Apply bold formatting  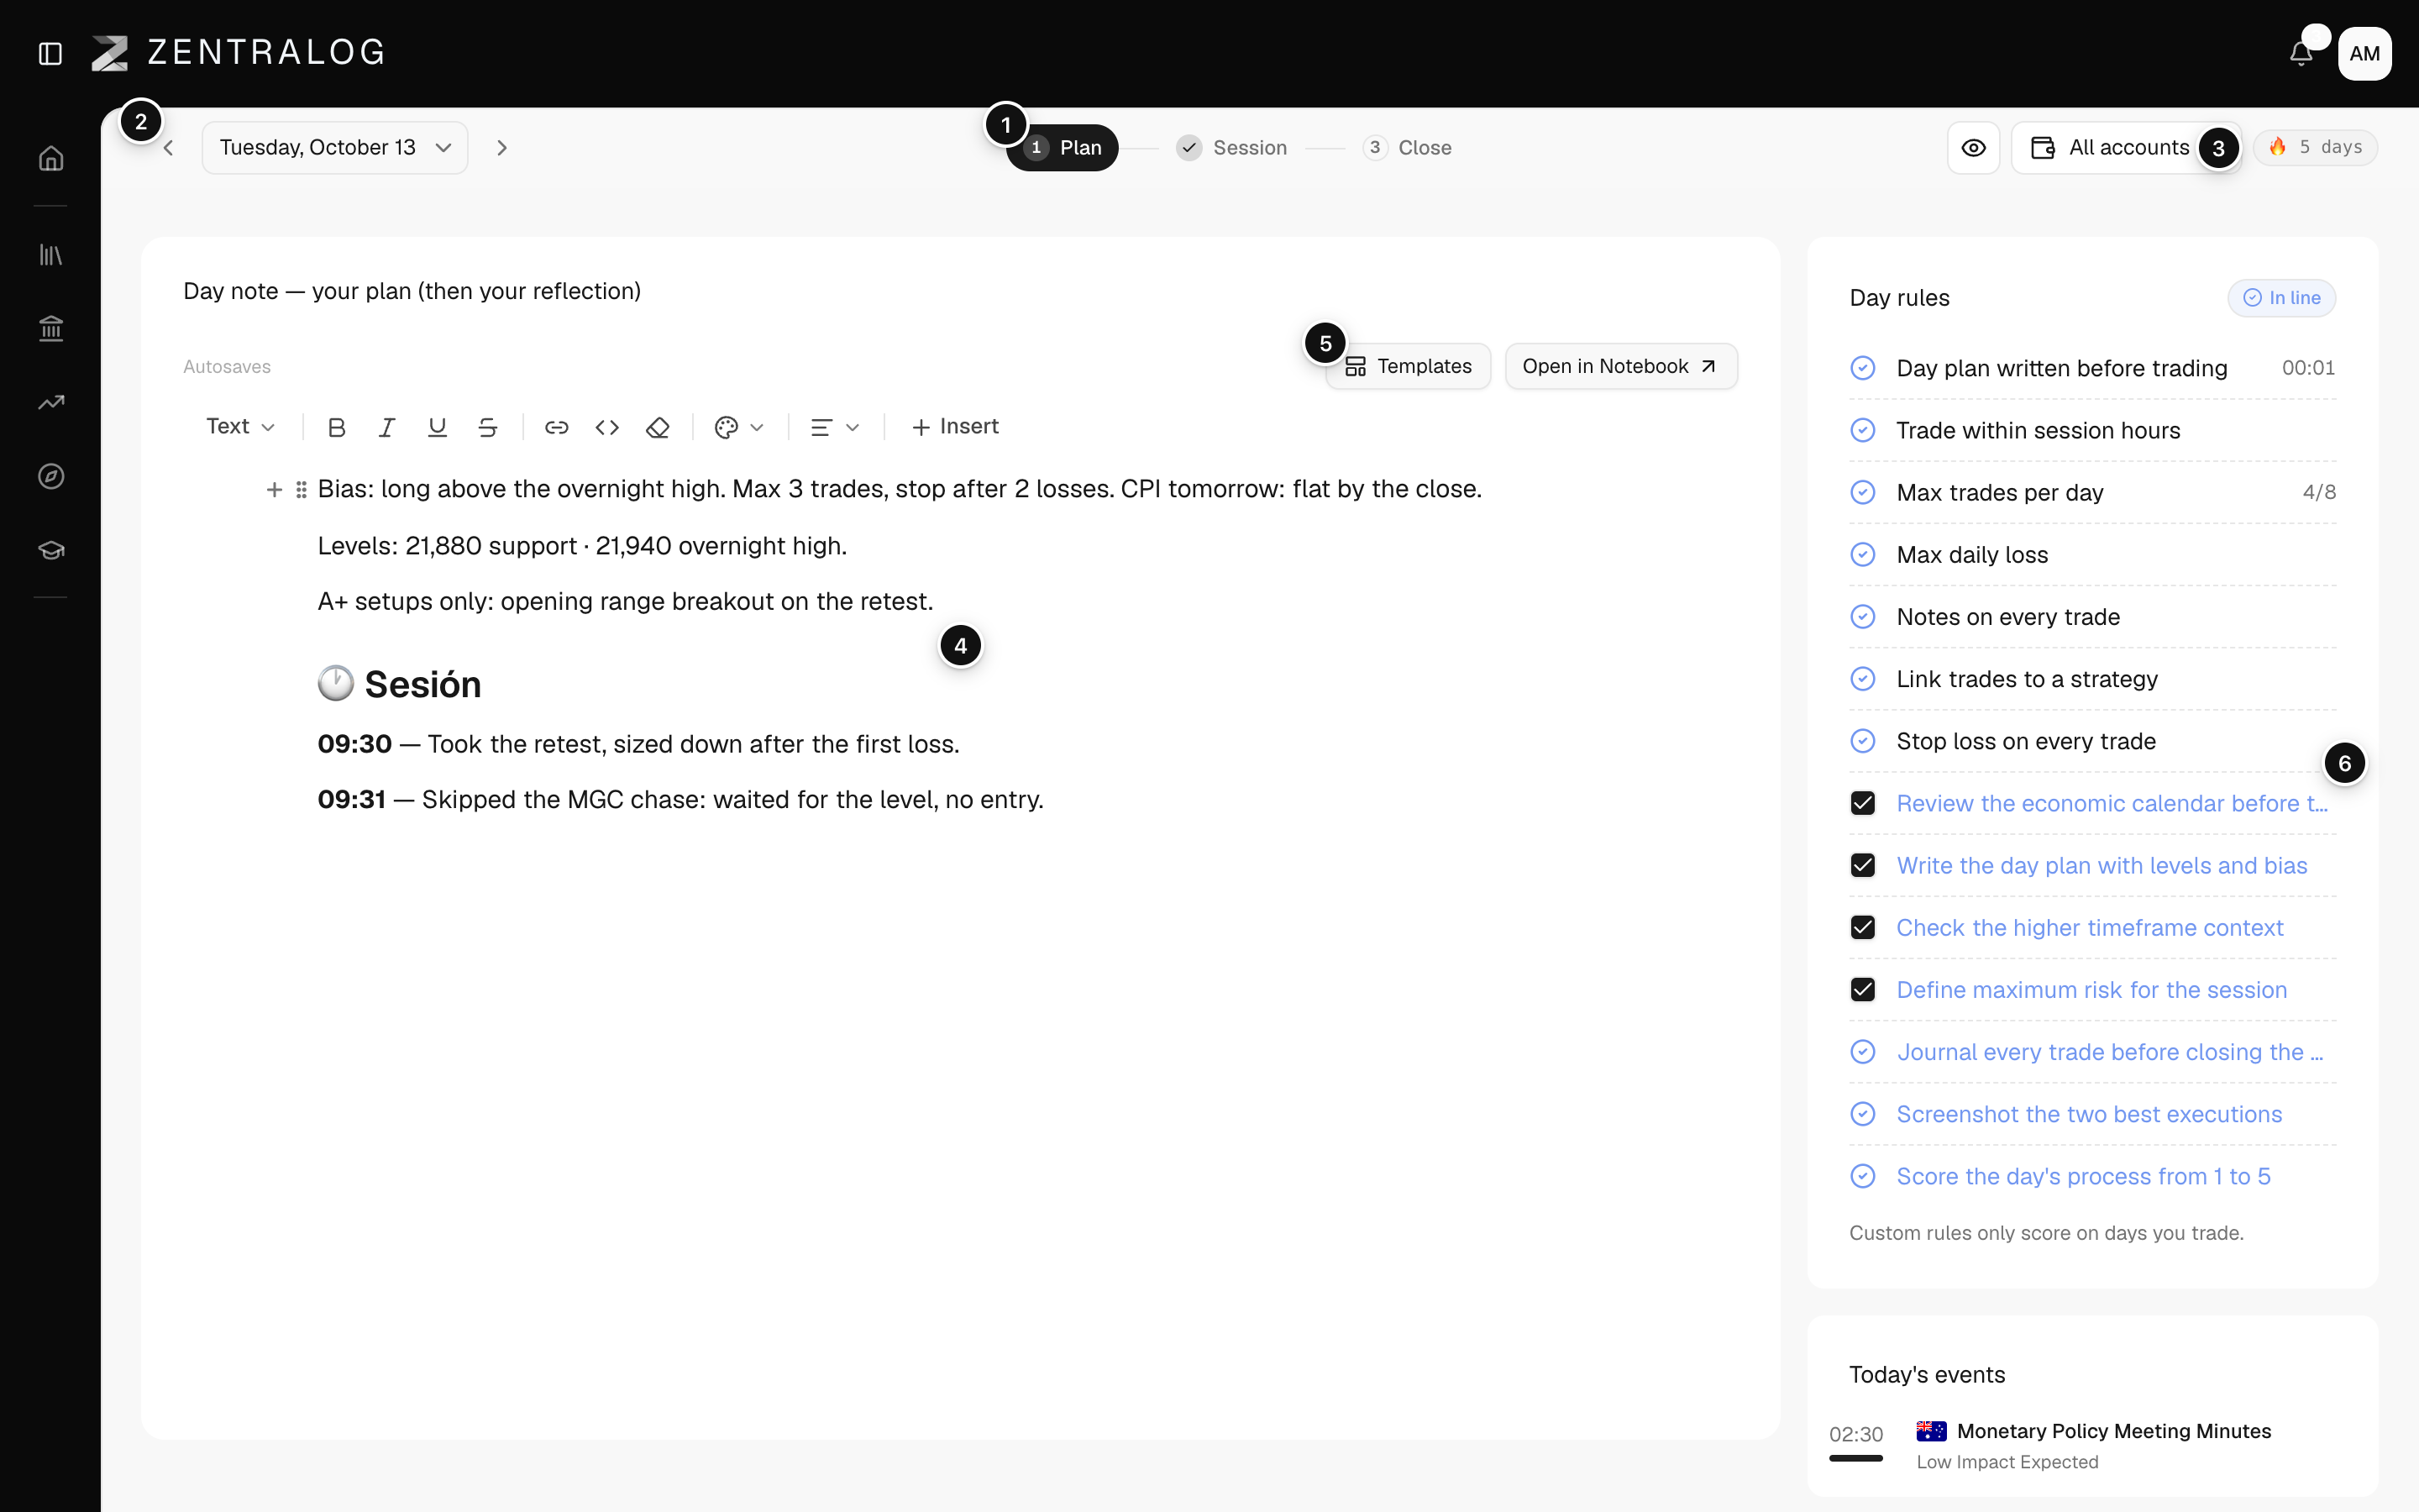click(x=337, y=427)
